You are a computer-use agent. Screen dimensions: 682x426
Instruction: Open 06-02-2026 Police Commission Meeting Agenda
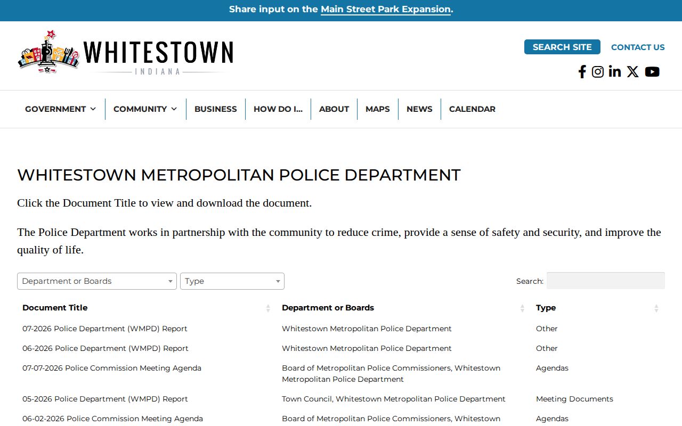coord(113,419)
